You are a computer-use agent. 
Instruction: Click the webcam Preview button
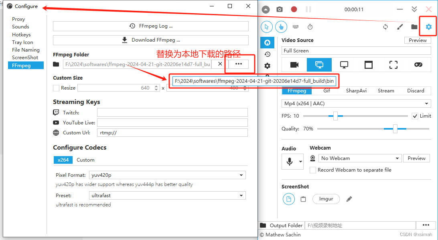click(416, 158)
